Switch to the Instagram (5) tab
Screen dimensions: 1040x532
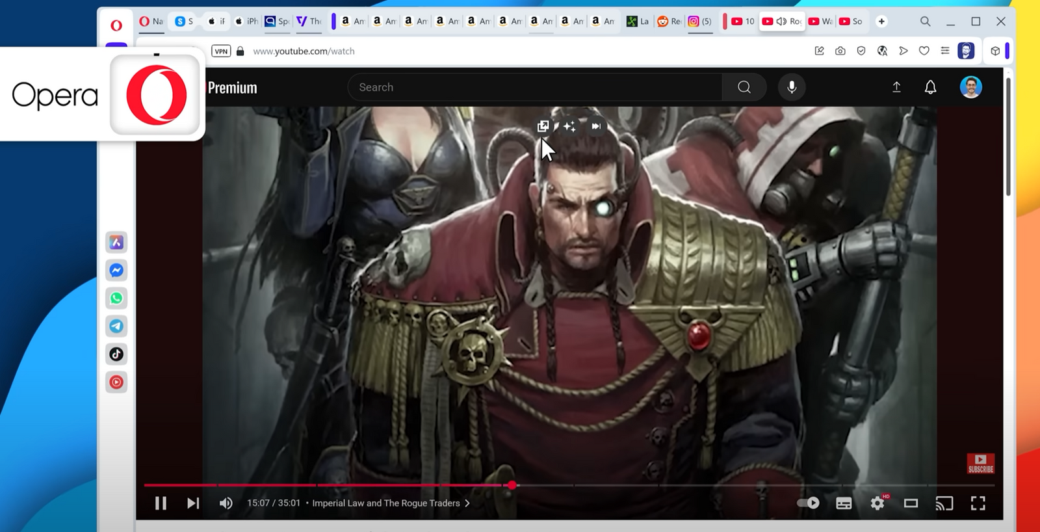pyautogui.click(x=700, y=21)
